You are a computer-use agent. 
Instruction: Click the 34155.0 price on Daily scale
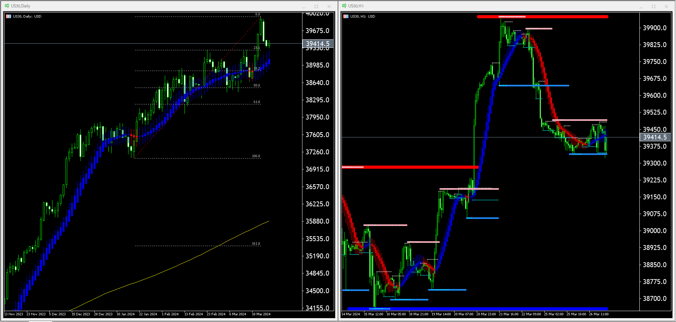[x=317, y=308]
